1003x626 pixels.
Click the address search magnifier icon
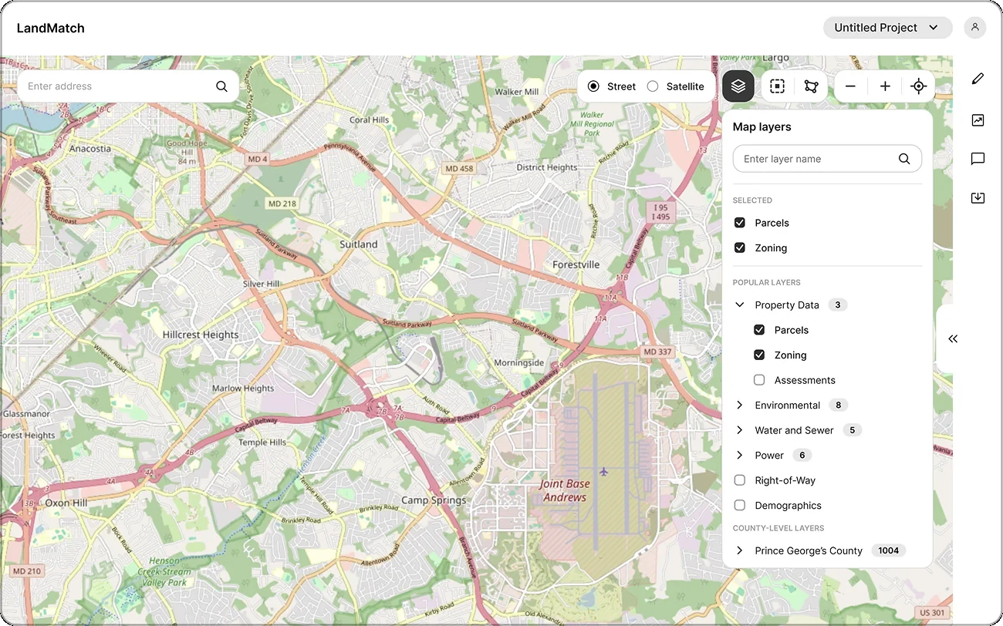(221, 86)
